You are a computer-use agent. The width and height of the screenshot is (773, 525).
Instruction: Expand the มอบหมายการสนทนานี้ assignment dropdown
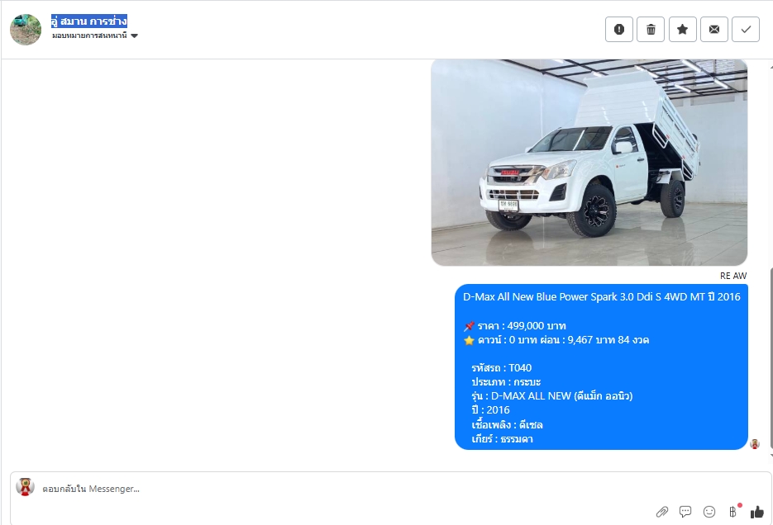point(94,35)
